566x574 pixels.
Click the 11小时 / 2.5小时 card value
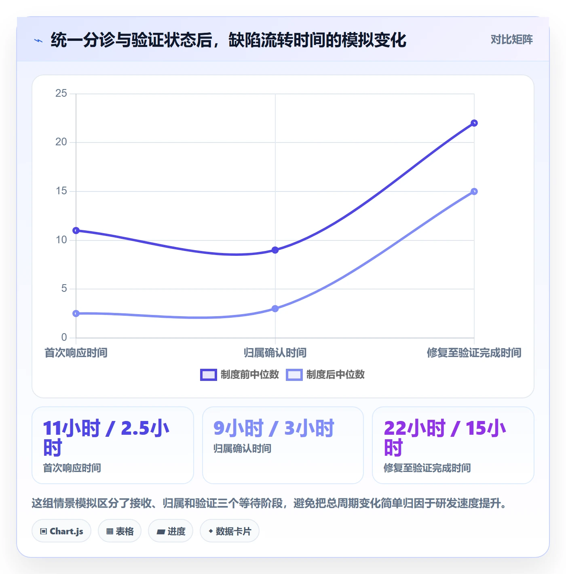106,438
